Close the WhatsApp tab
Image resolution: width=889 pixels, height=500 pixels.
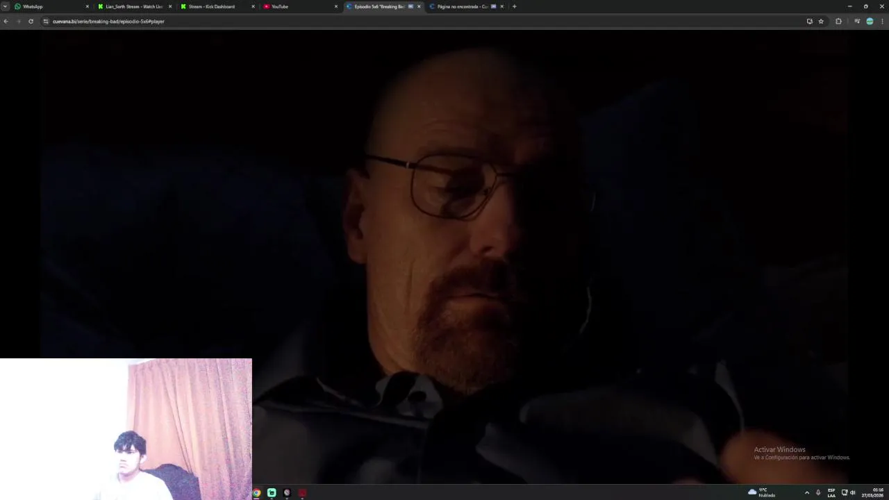[88, 6]
